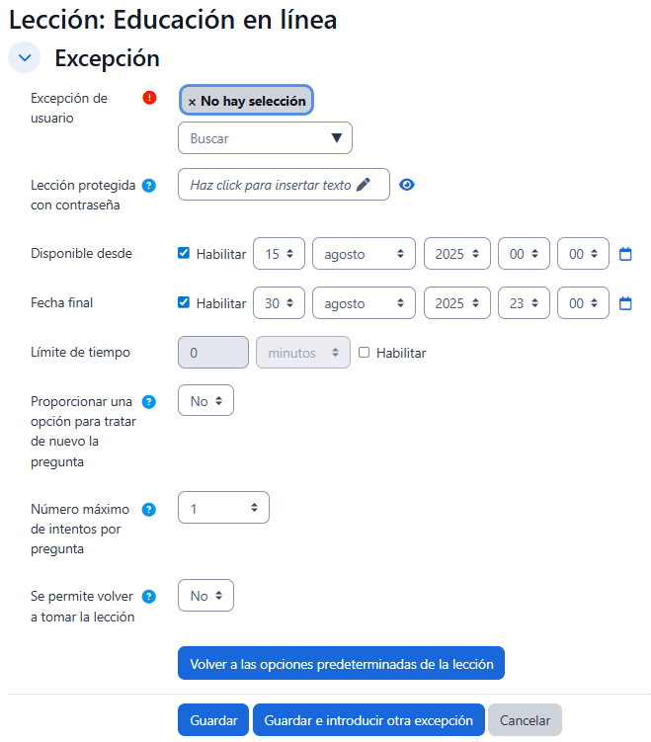Open help for retry question option

[149, 401]
